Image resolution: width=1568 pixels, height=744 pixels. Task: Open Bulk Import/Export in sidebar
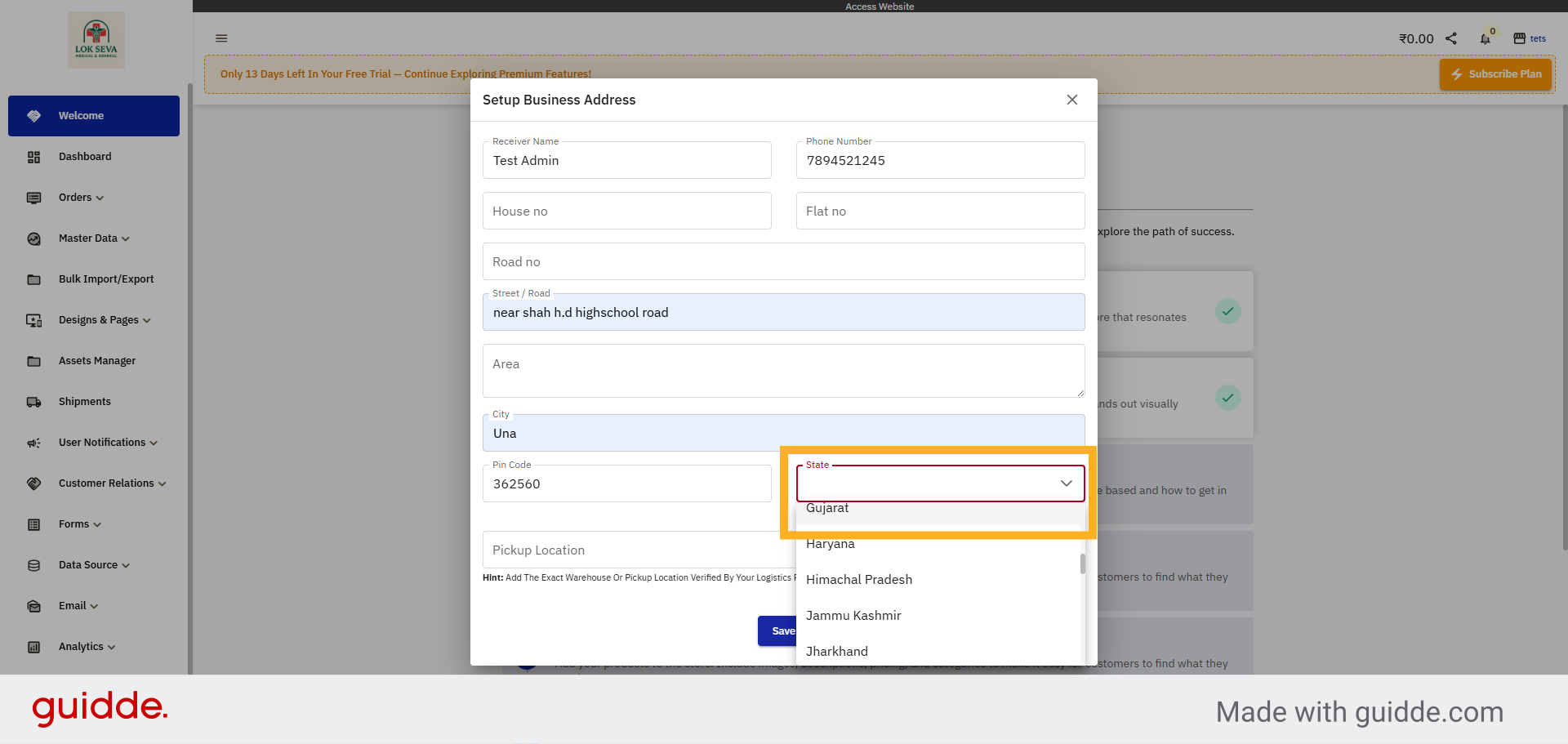pyautogui.click(x=106, y=279)
